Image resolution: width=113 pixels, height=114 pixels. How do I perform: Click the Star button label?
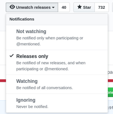(87, 7)
